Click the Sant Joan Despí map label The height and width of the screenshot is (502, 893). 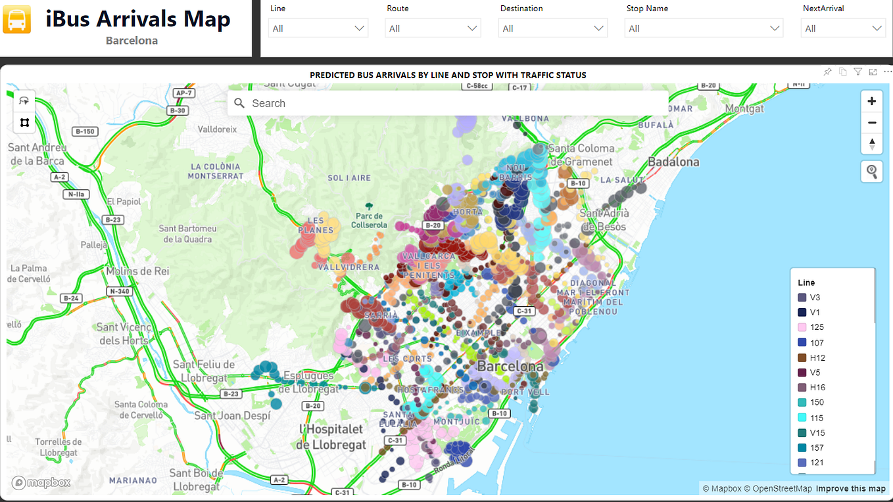pyautogui.click(x=231, y=415)
